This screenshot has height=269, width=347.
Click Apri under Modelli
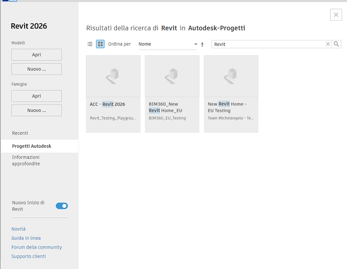tap(36, 55)
